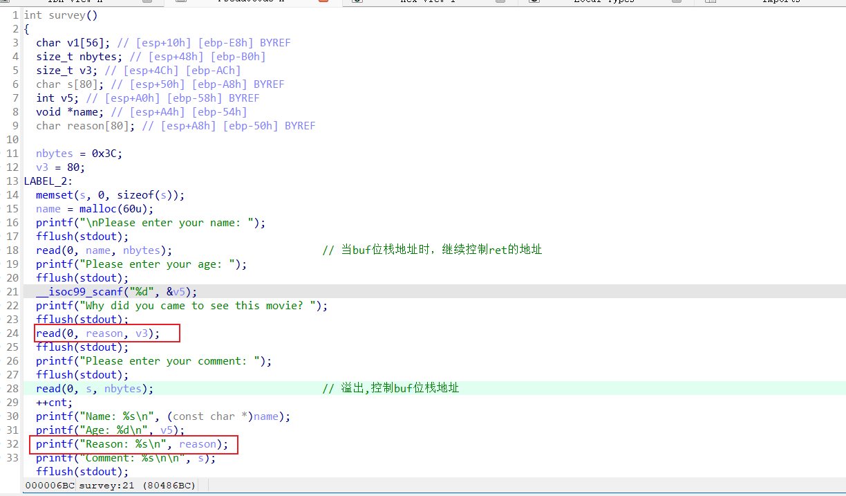Click the size_t nbytes declaration line
Image resolution: width=846 pixels, height=496 pixels.
coord(151,57)
